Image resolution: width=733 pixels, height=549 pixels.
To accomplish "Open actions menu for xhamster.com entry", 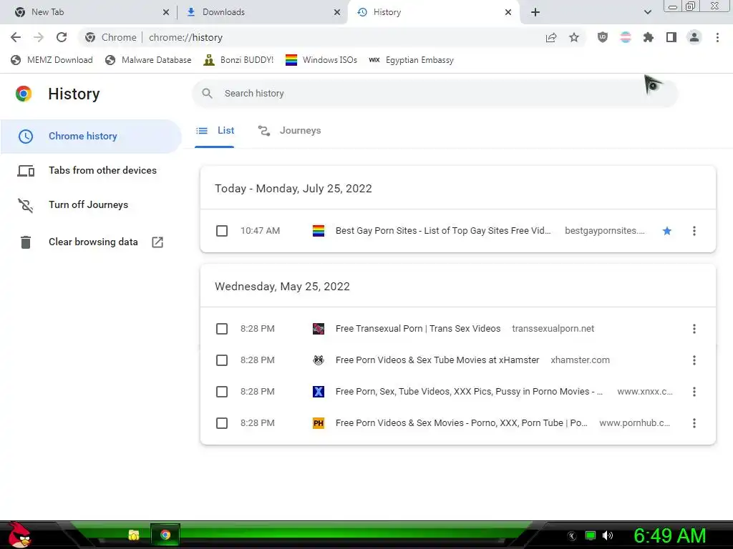I will click(694, 360).
